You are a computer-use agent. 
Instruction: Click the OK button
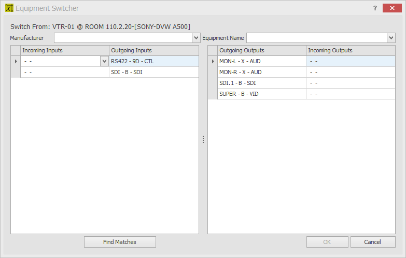point(327,242)
